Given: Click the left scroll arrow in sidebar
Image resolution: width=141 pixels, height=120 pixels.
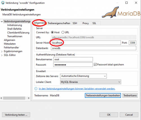Looking at the screenshot, I should 1,98.
